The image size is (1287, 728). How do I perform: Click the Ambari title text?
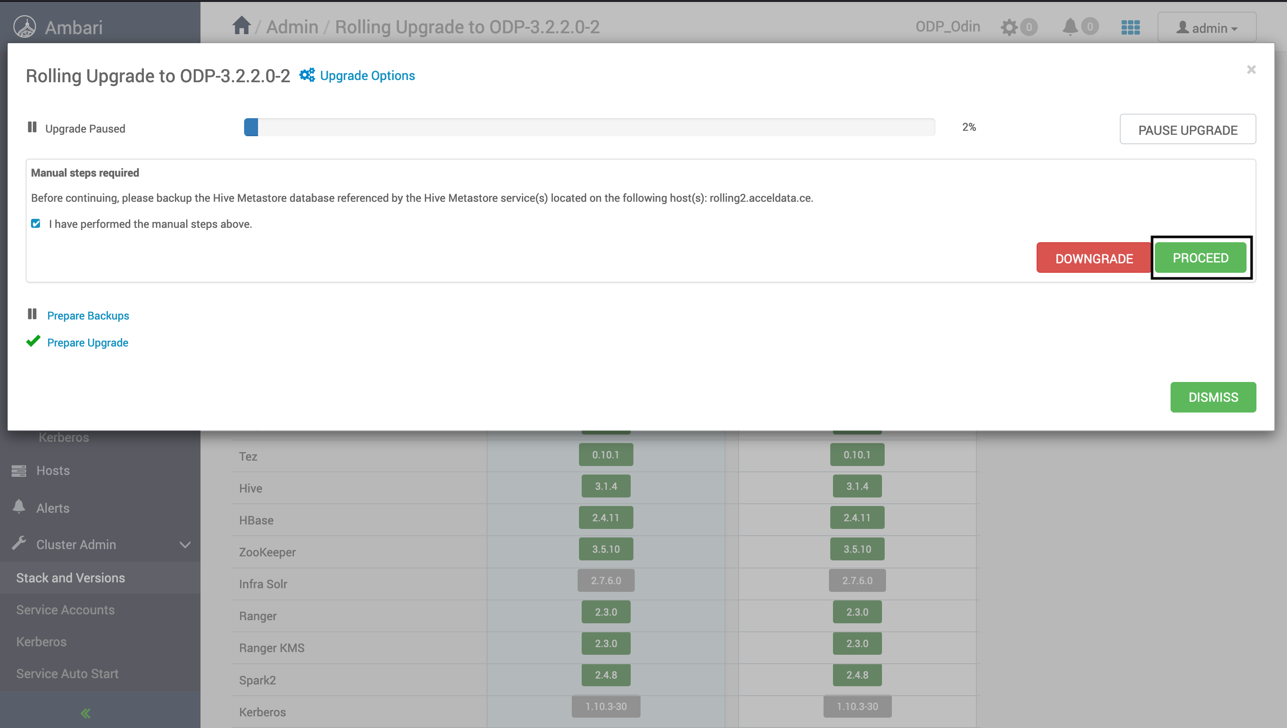(x=74, y=27)
